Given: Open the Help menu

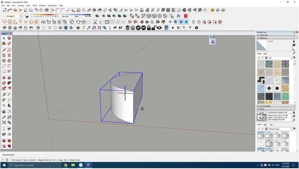Looking at the screenshot, I should click(61, 6).
